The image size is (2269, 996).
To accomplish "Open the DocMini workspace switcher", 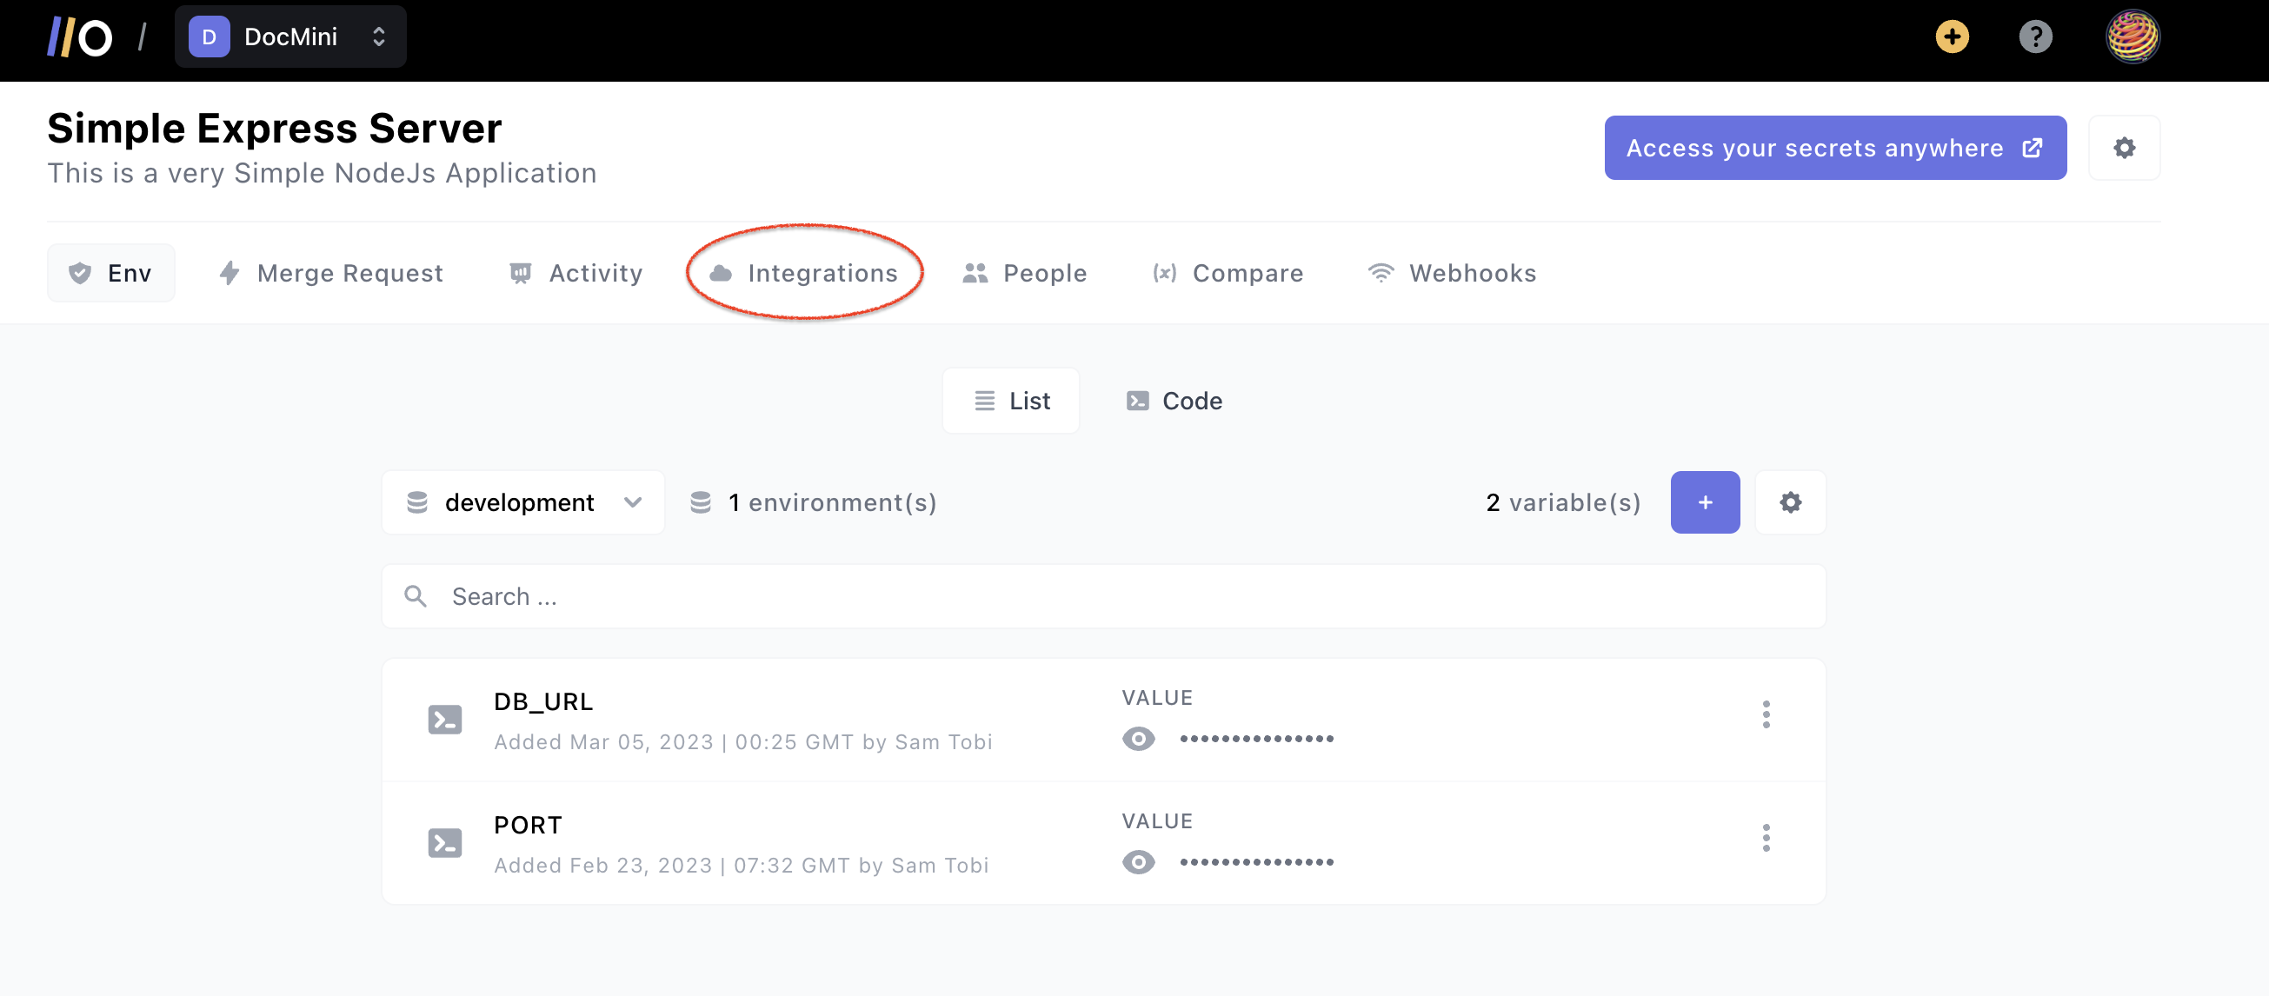I will (x=289, y=37).
